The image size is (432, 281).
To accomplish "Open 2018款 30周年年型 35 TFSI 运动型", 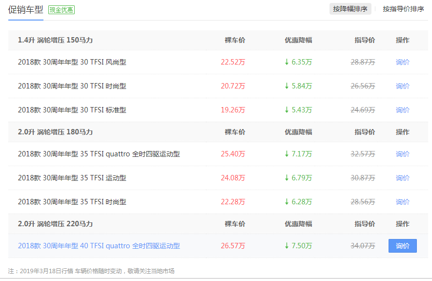I will 72,178.
